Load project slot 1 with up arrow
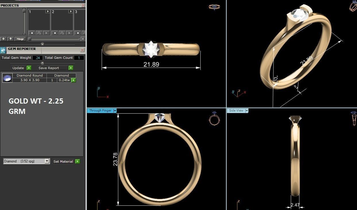The image size is (357, 210). click(32, 33)
